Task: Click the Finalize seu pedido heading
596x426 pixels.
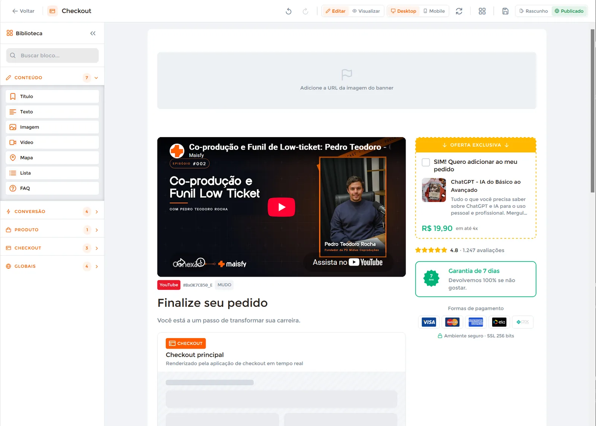Action: coord(212,303)
